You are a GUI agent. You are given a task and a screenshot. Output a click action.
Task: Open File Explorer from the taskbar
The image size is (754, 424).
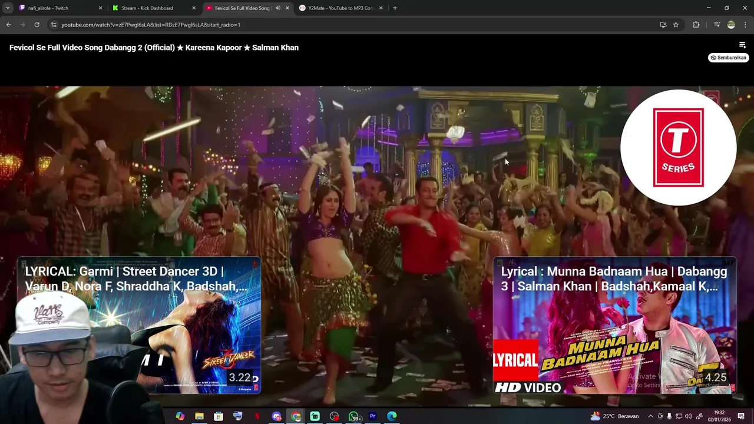coord(199,416)
